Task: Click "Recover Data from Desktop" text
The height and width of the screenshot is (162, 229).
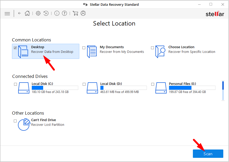Action: click(x=52, y=52)
